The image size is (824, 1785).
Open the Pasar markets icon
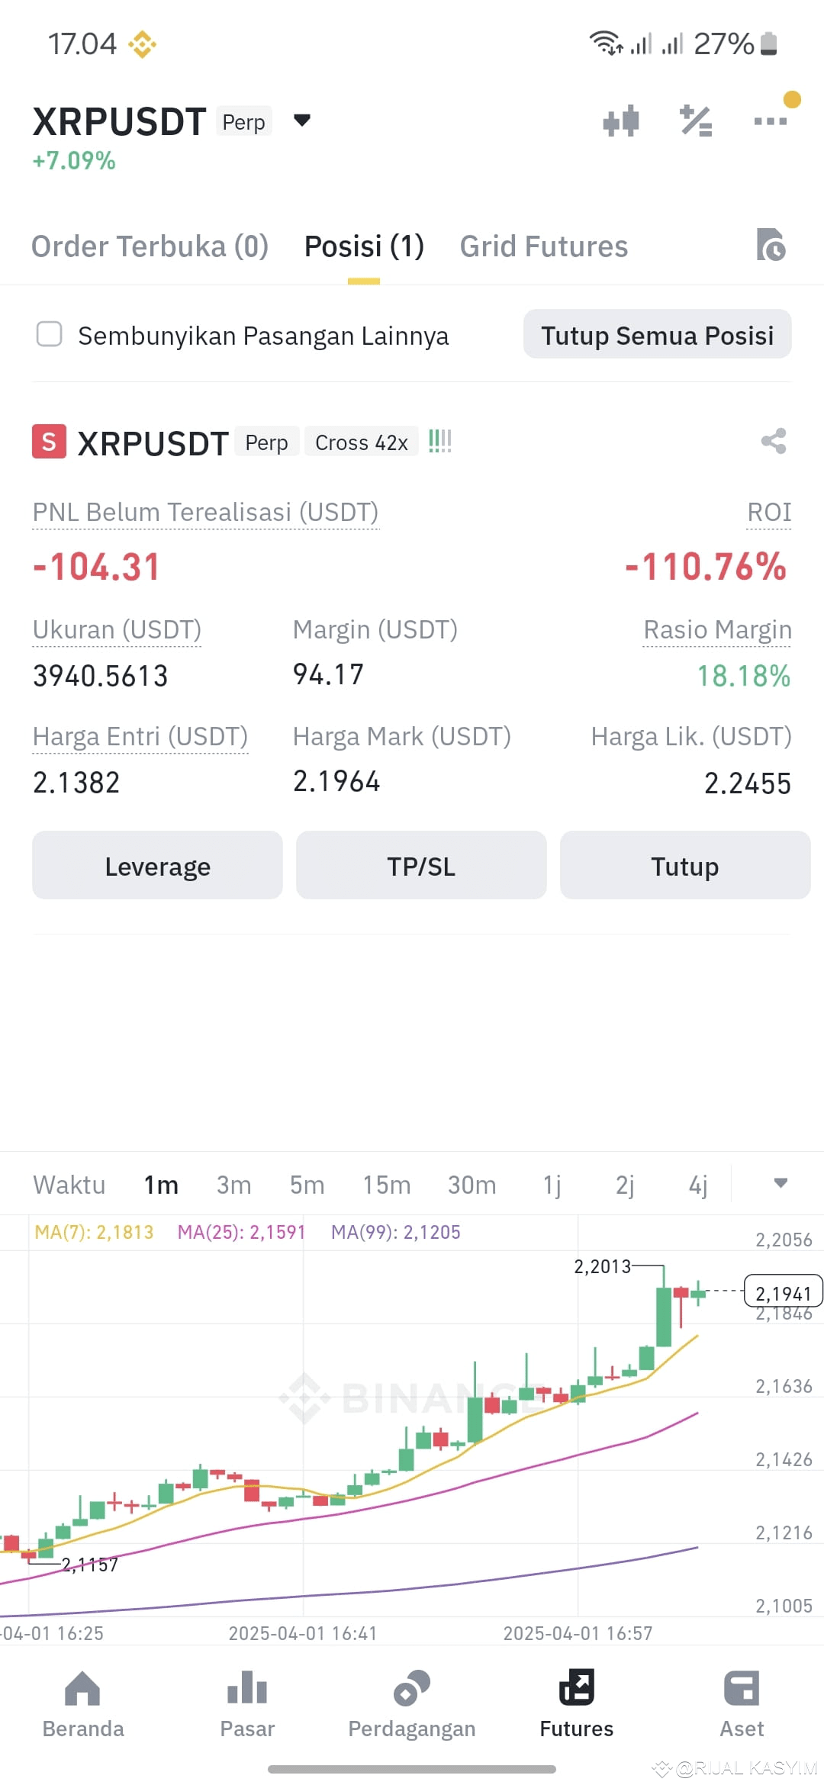[247, 1687]
